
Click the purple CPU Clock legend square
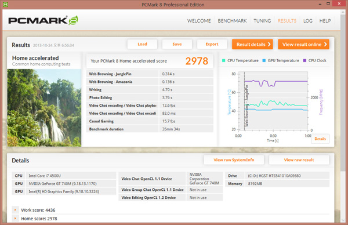(x=304, y=60)
